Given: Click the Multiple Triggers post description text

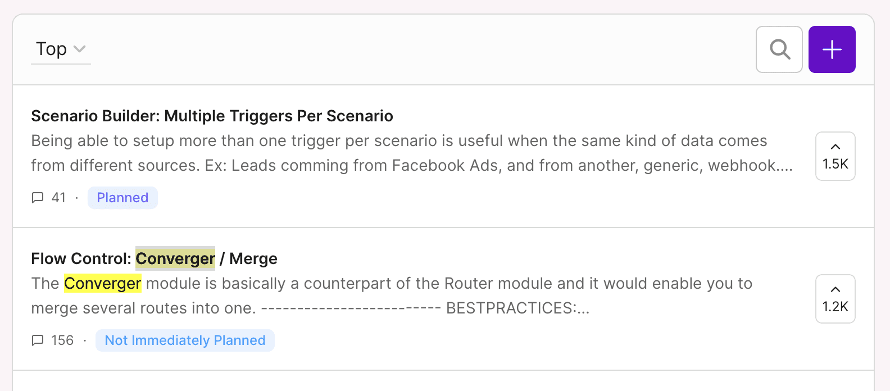Looking at the screenshot, I should point(412,153).
